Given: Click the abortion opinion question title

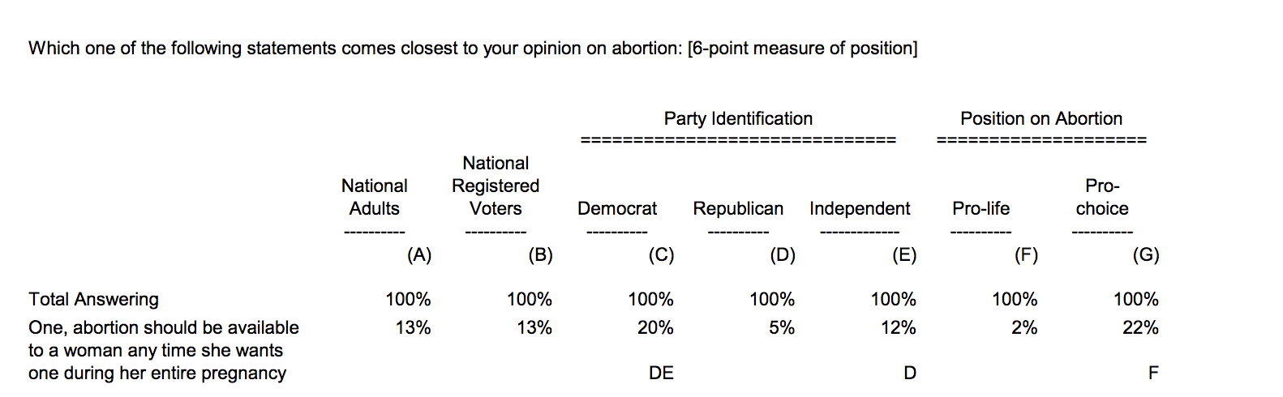Looking at the screenshot, I should [x=473, y=49].
